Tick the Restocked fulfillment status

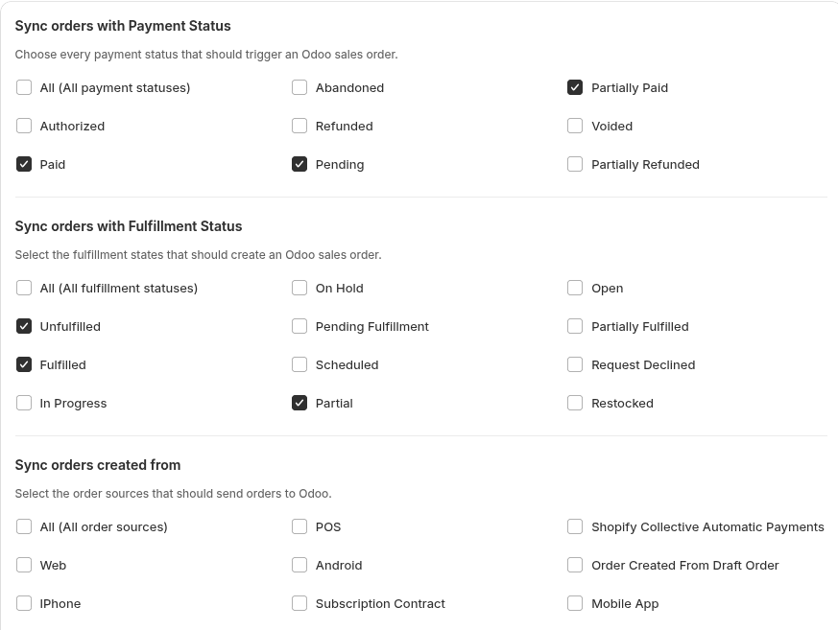(575, 403)
